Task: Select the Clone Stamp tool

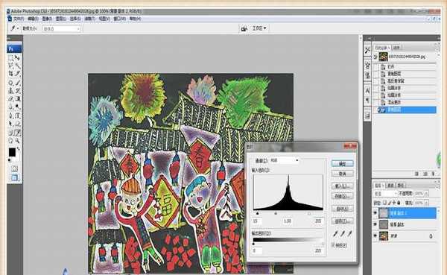Action: tap(11, 91)
